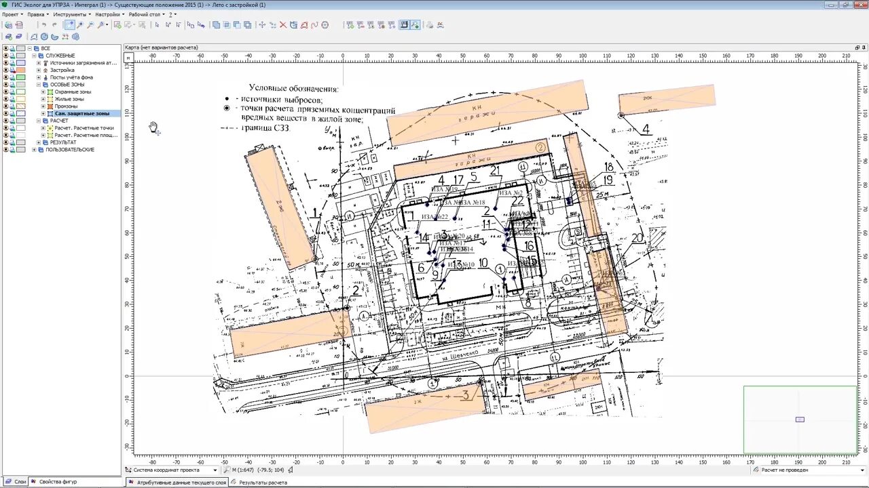Select the Слои tab
The image size is (869, 488).
[x=15, y=482]
